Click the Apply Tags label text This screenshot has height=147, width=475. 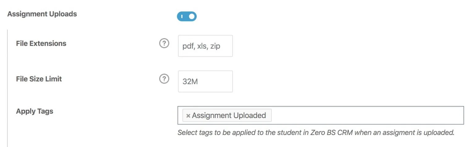35,111
